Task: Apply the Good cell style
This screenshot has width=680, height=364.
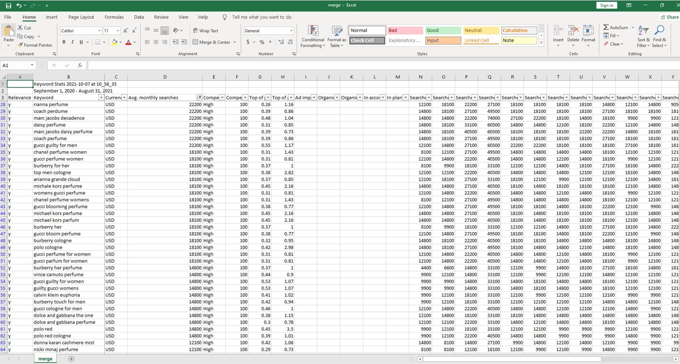Action: click(443, 30)
